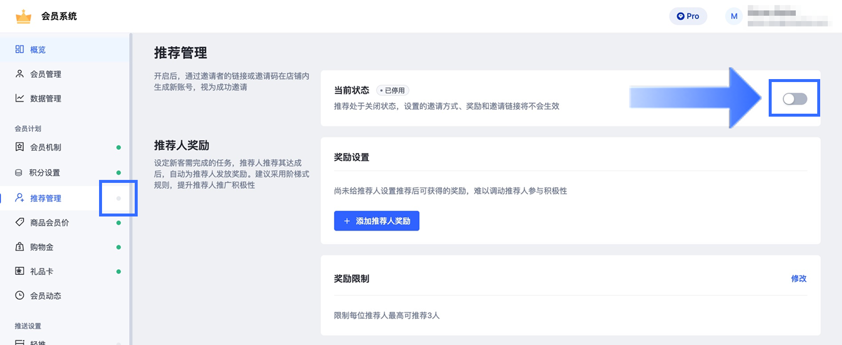The height and width of the screenshot is (345, 842).
Task: Click the 概览 grid icon
Action: tap(19, 49)
